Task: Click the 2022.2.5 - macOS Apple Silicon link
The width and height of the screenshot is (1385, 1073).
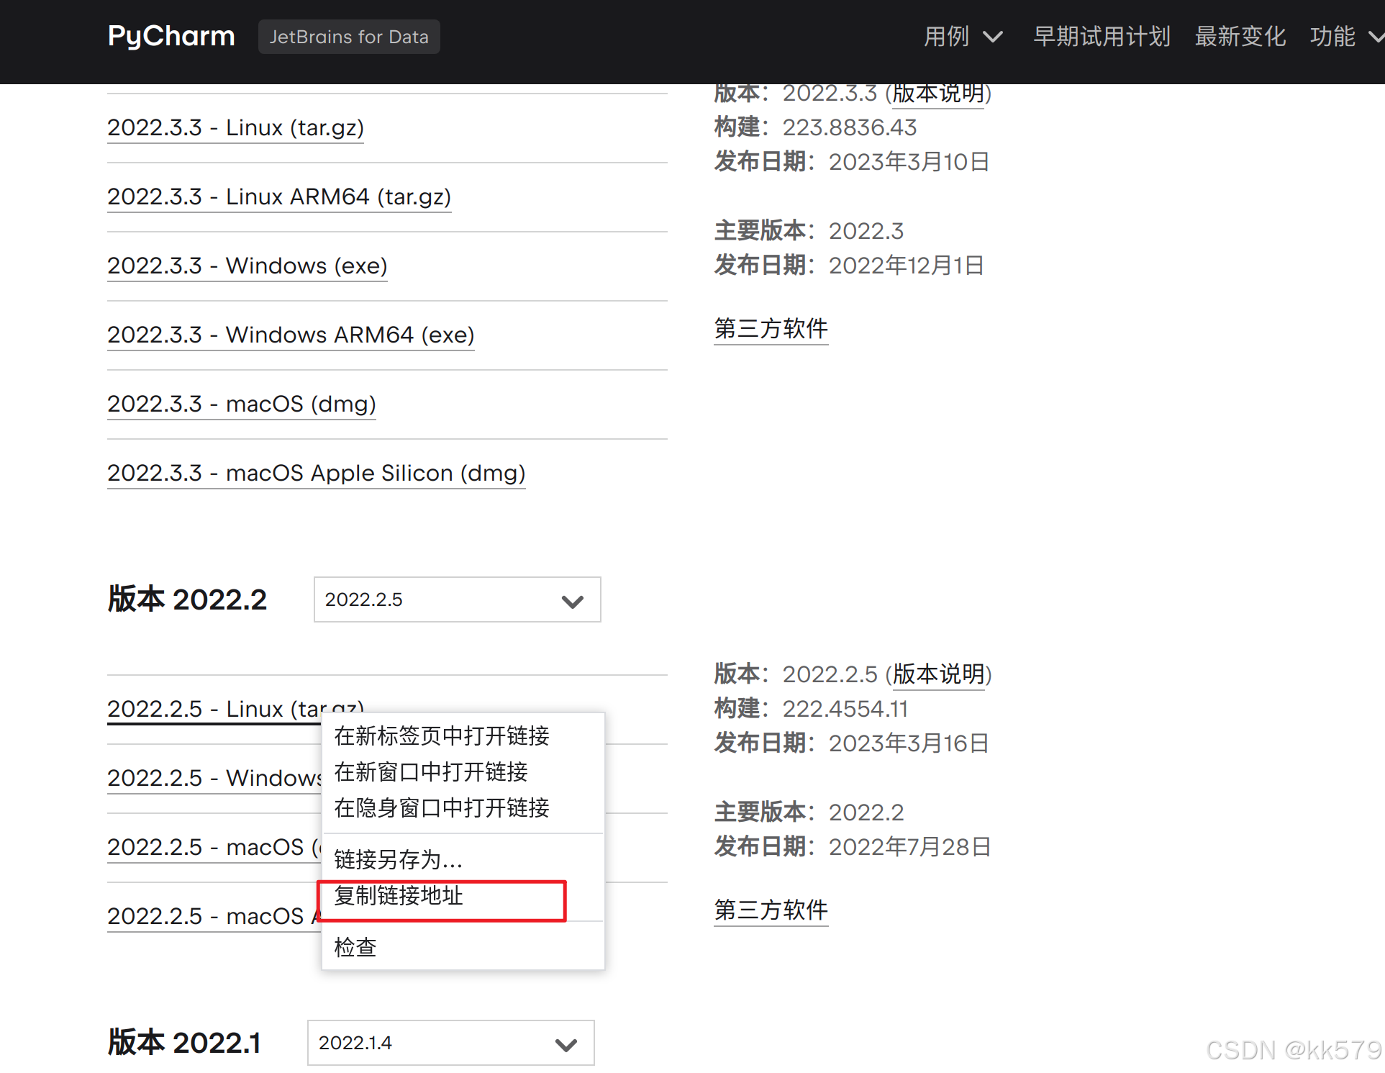Action: [214, 916]
